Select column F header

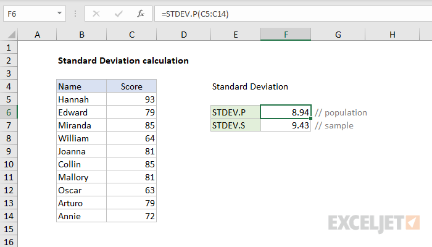286,35
